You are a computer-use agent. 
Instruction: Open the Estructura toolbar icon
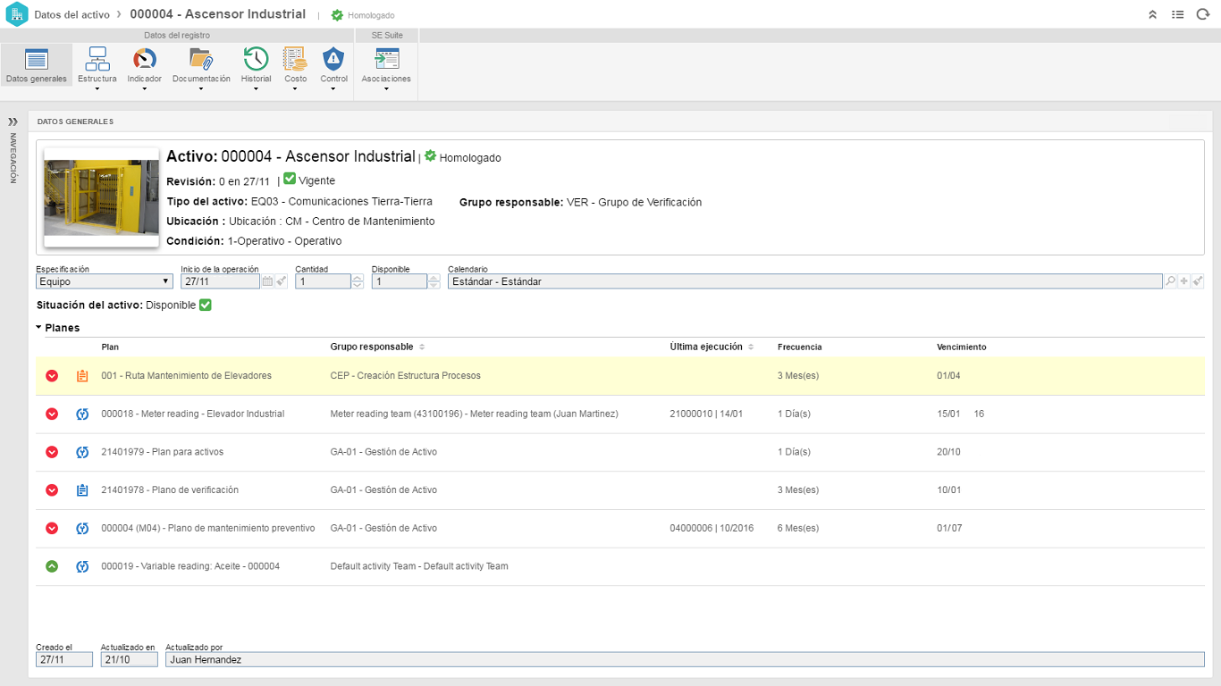(x=97, y=59)
